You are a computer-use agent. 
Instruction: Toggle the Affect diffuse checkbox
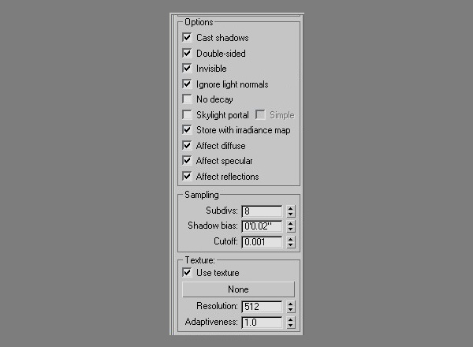(187, 146)
